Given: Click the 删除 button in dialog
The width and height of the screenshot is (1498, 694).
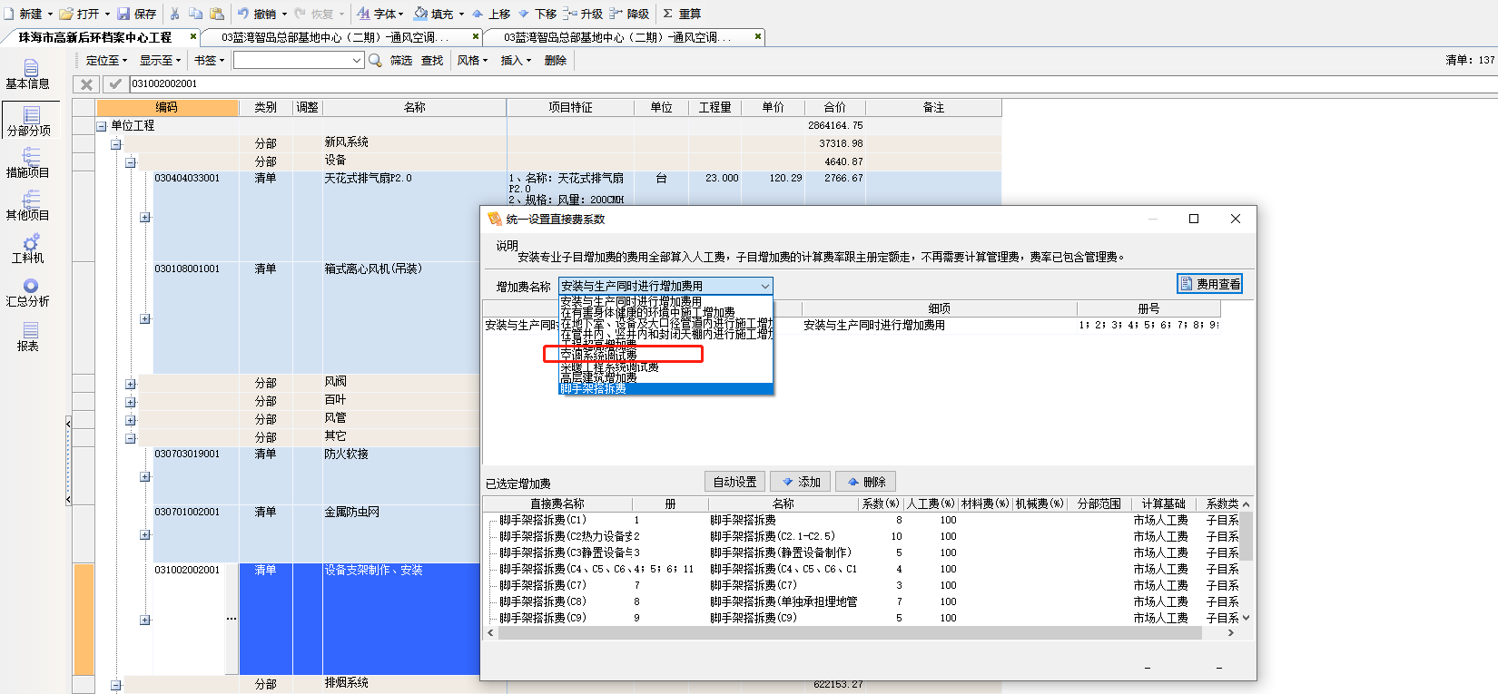Looking at the screenshot, I should 866,482.
